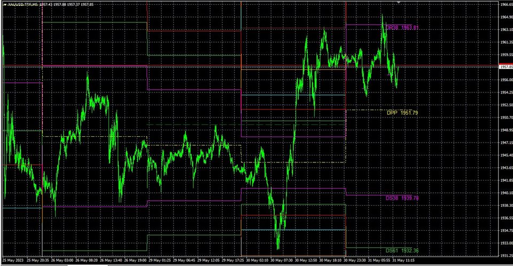Click the 26 May 08:20 time label
The image size is (513, 266).
87,261
